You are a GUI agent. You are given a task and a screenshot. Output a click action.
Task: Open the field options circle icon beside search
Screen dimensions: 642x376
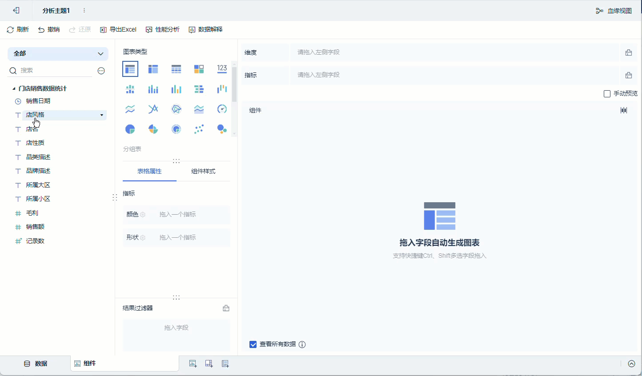pyautogui.click(x=101, y=71)
